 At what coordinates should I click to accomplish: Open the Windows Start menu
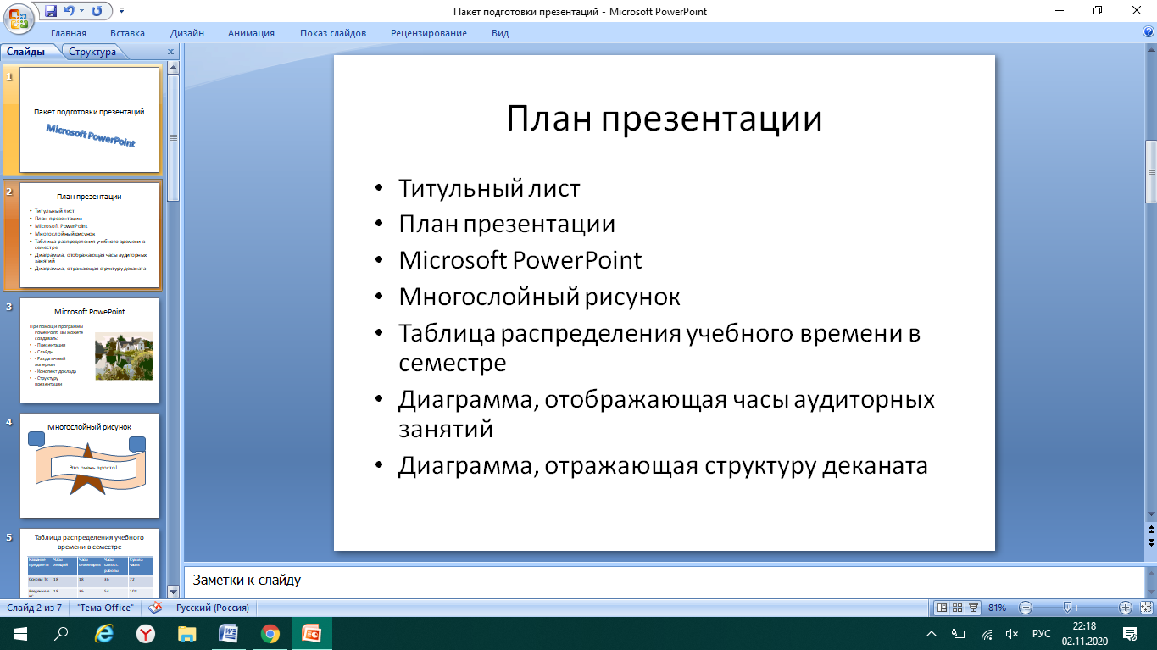pyautogui.click(x=19, y=633)
